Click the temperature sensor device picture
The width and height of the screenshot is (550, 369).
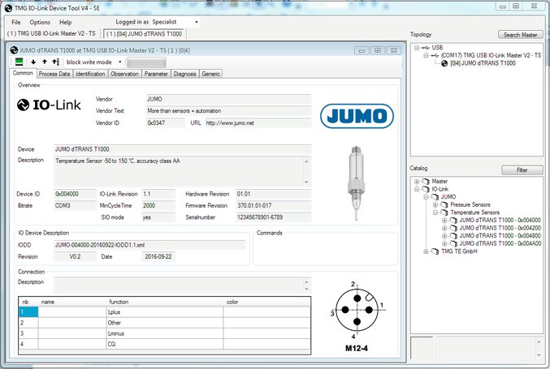356,183
